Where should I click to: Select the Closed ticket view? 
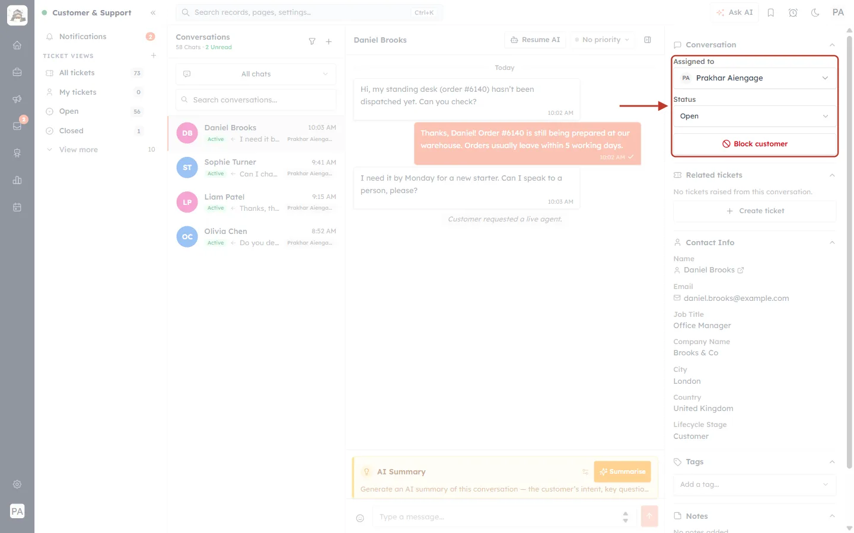pos(94,131)
